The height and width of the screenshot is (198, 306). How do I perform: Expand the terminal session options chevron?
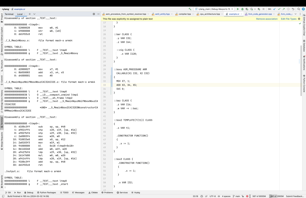[34, 14]
